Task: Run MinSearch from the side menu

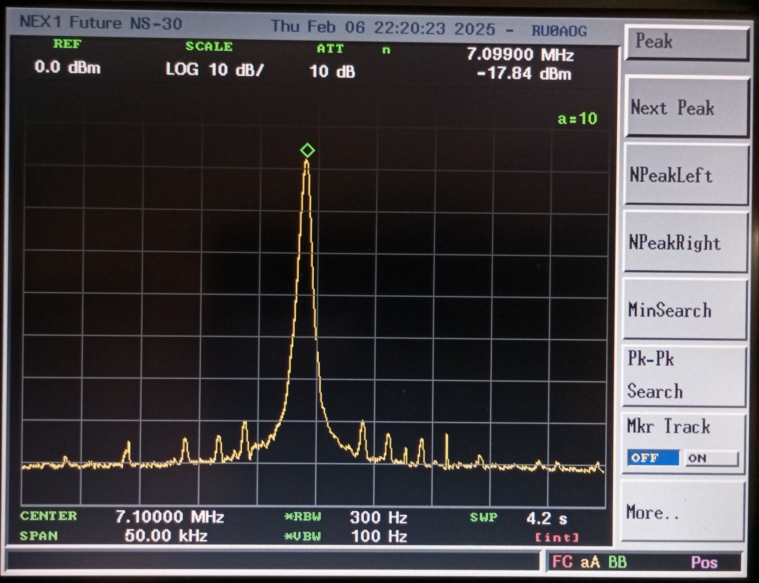Action: 684,310
